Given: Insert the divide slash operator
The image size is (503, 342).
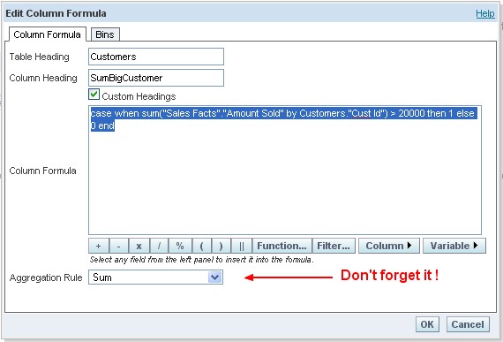Looking at the screenshot, I should point(159,246).
